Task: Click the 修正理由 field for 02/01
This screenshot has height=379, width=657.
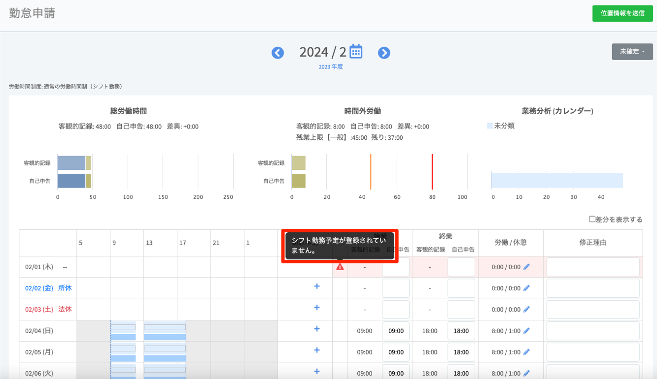Action: tap(592, 267)
